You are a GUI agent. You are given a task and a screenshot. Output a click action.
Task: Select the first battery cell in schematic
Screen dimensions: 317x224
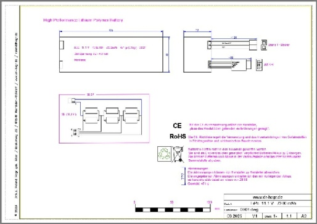pos(91,115)
